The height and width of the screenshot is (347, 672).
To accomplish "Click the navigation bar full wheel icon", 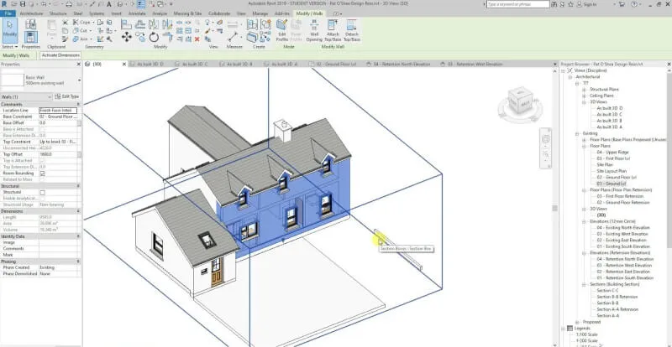I will [546, 140].
